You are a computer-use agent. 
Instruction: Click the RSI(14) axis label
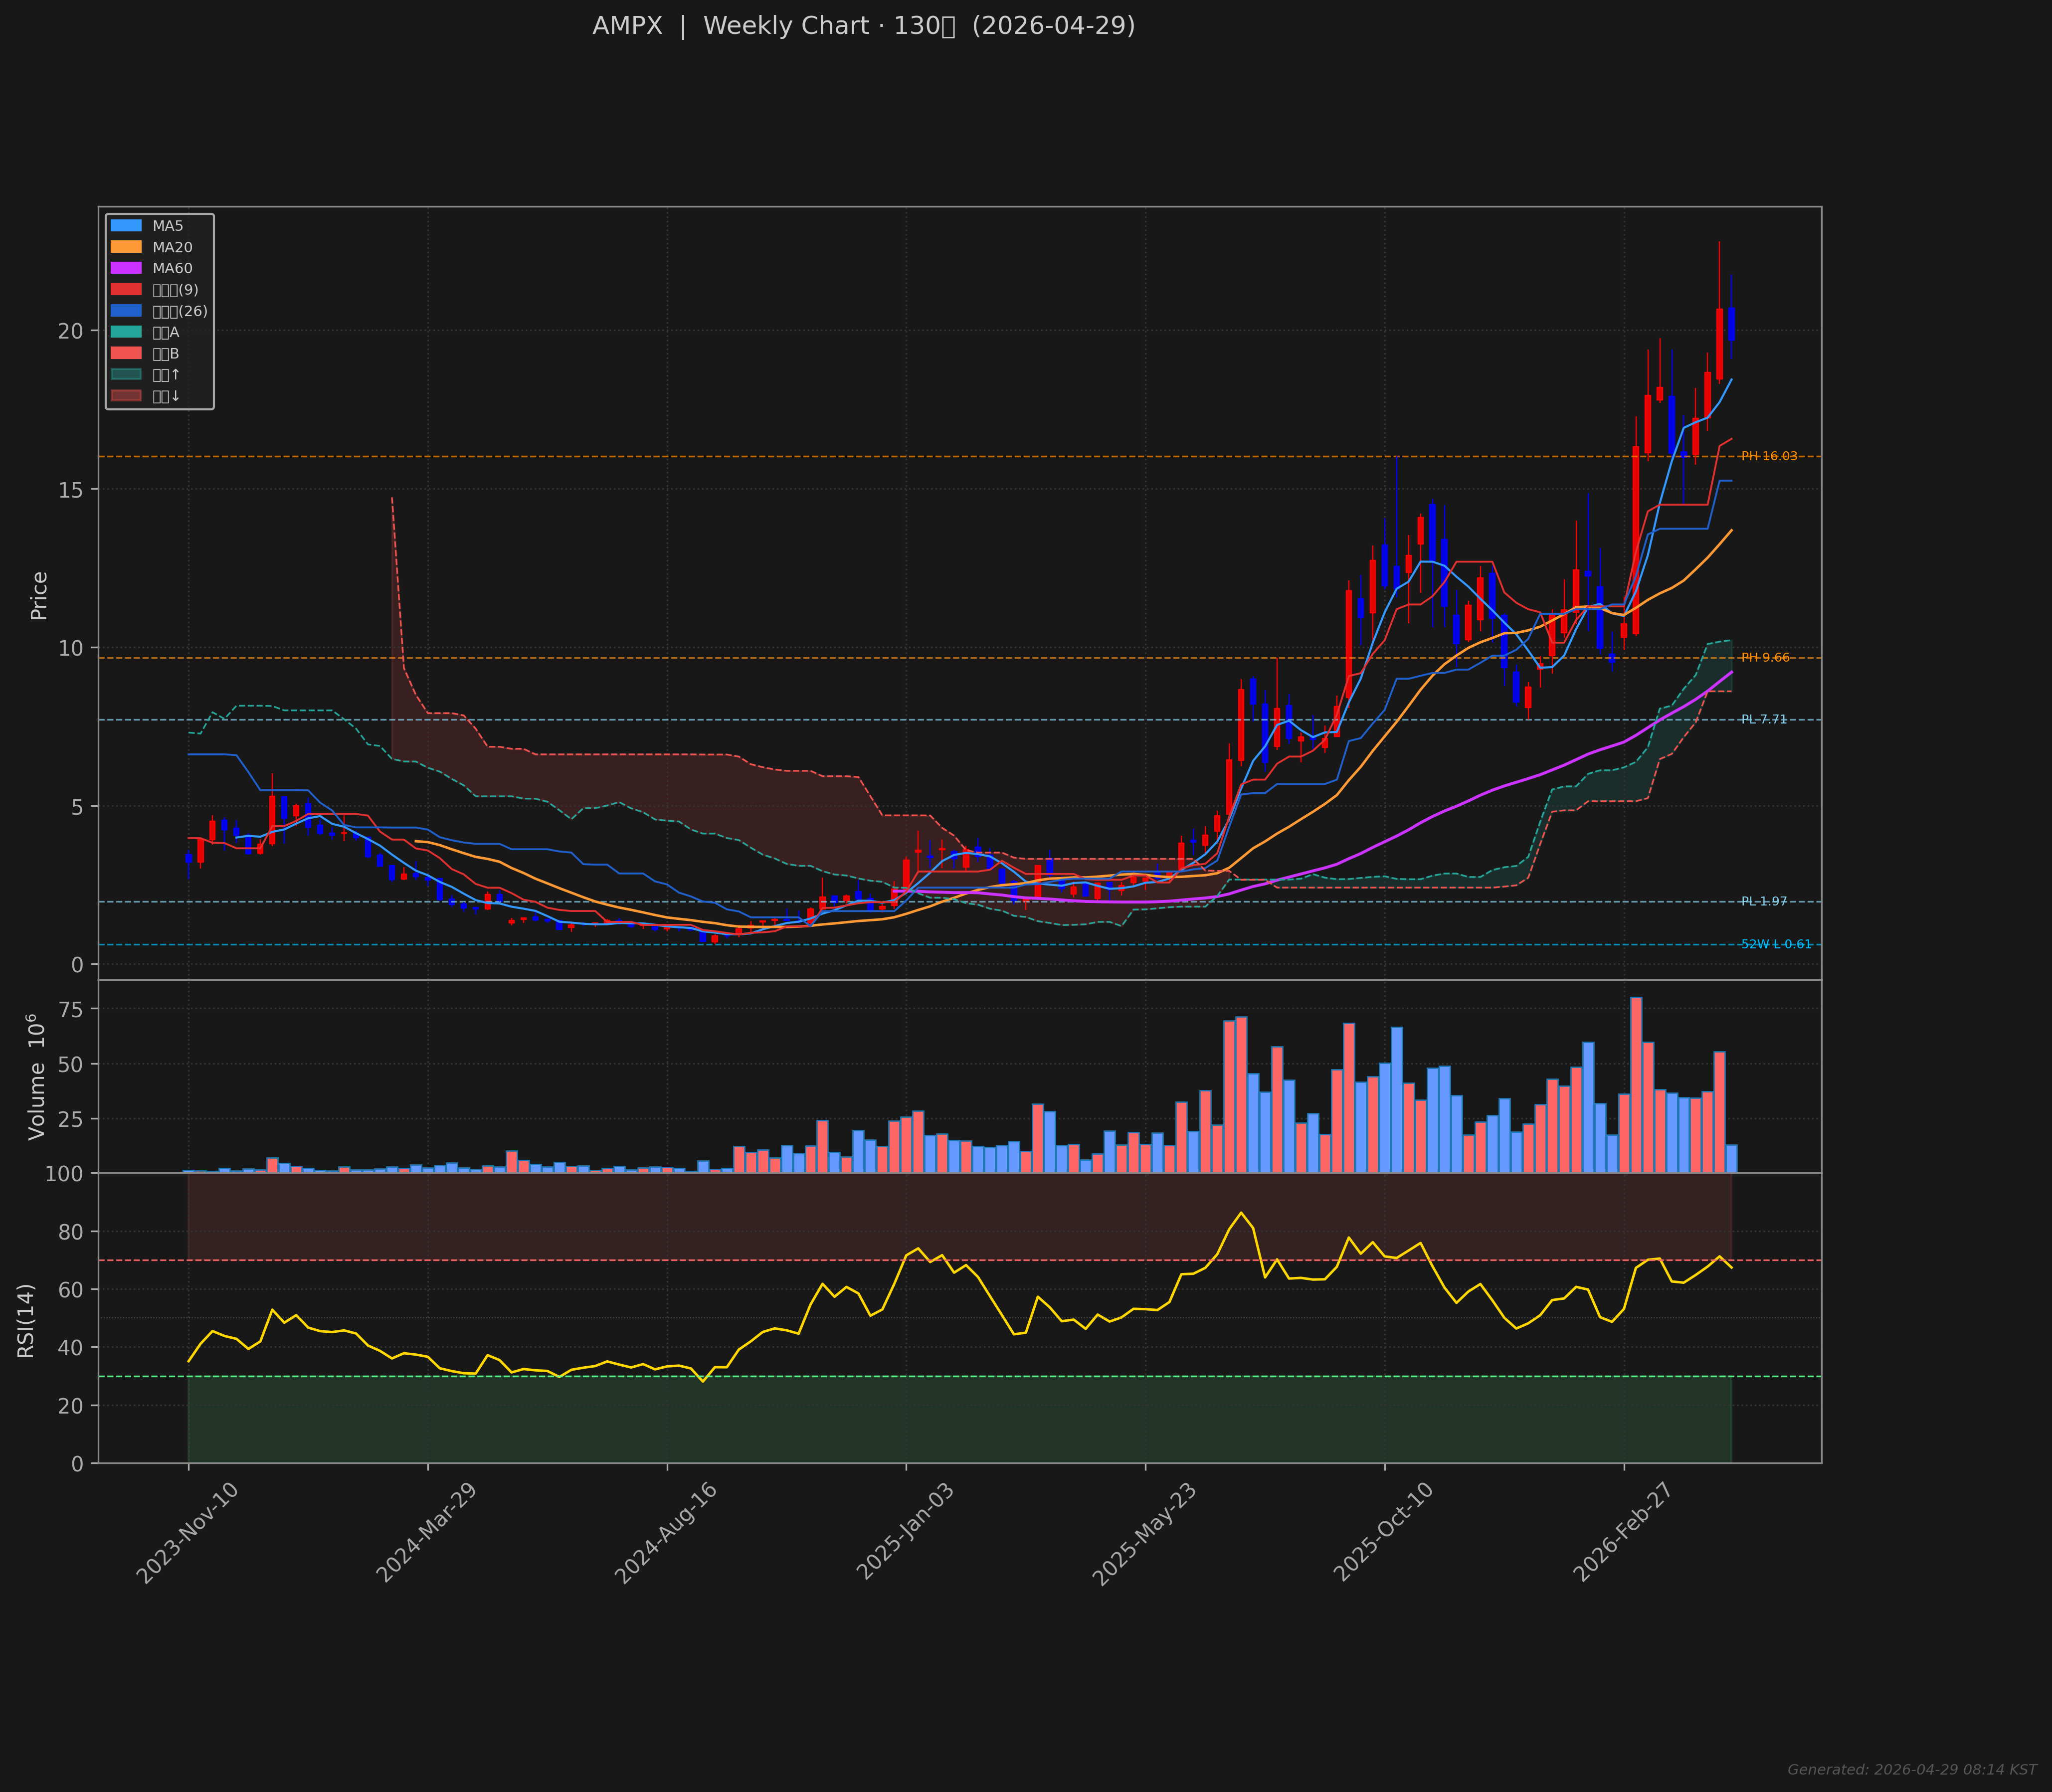(26, 1320)
